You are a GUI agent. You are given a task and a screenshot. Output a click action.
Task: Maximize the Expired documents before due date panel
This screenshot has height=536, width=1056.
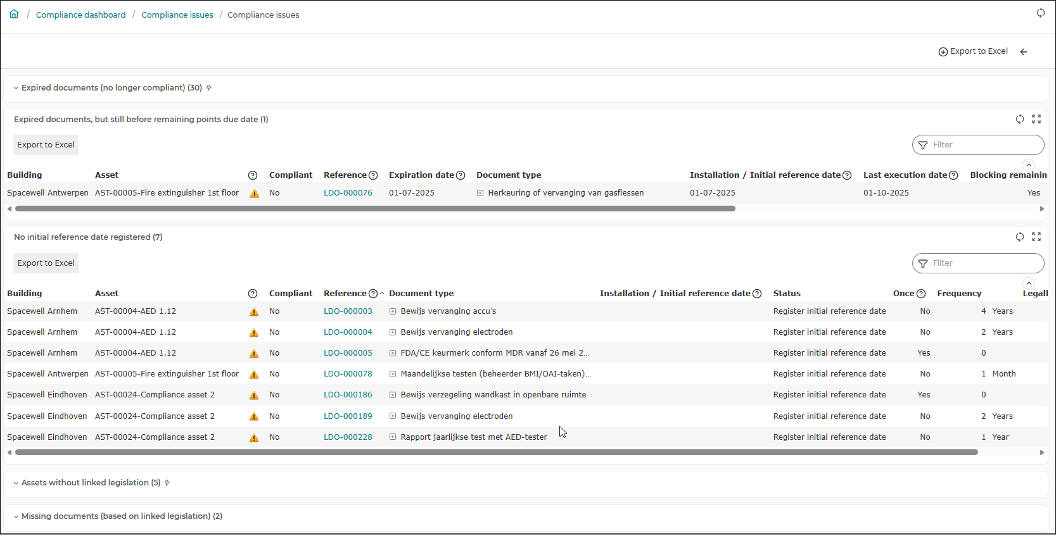click(x=1036, y=119)
